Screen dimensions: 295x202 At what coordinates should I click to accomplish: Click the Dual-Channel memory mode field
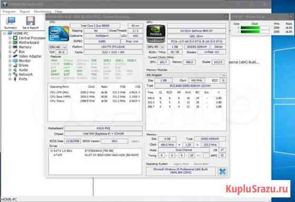click(x=184, y=150)
